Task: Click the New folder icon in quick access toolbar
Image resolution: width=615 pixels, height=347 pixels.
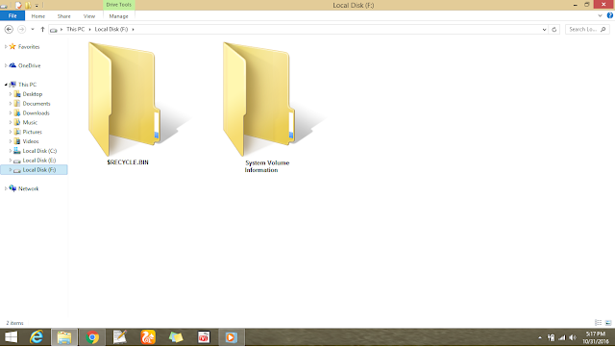Action: pyautogui.click(x=28, y=5)
